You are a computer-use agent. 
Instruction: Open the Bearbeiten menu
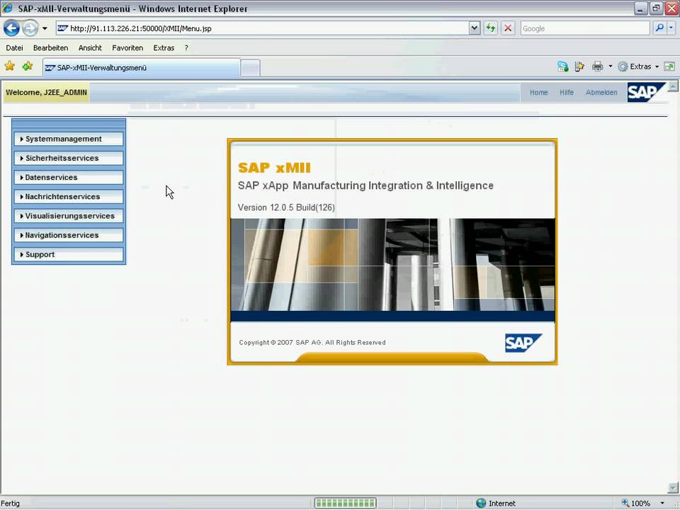click(50, 47)
